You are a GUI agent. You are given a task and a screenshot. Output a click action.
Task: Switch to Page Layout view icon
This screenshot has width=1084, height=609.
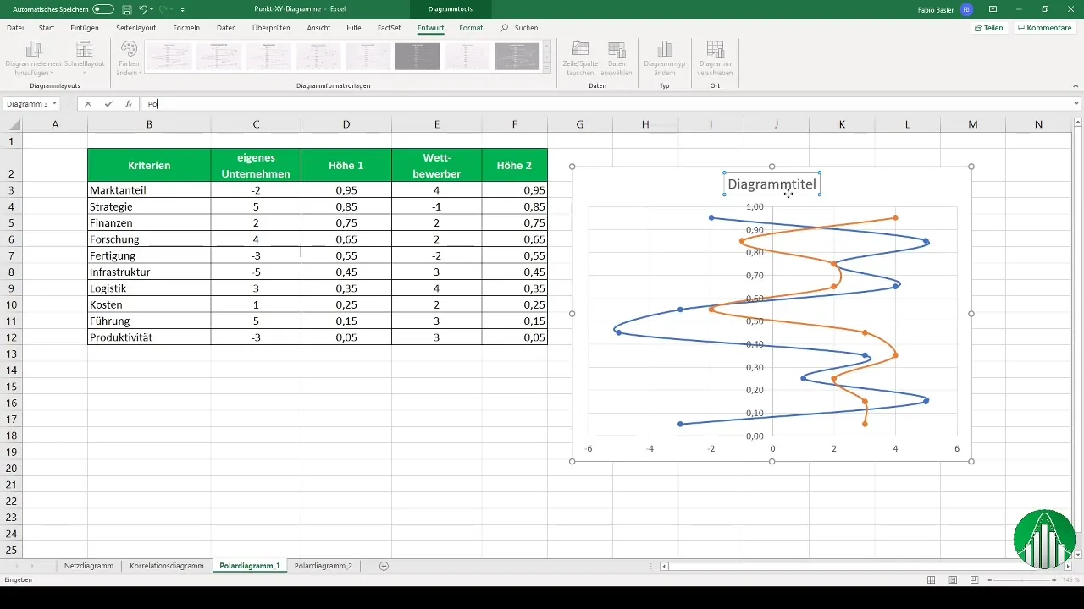[954, 579]
